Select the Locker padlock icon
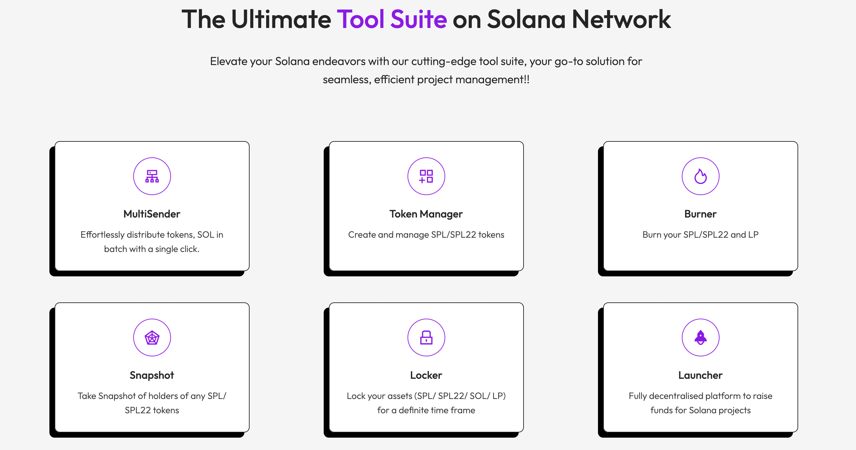The width and height of the screenshot is (856, 450). (x=426, y=337)
